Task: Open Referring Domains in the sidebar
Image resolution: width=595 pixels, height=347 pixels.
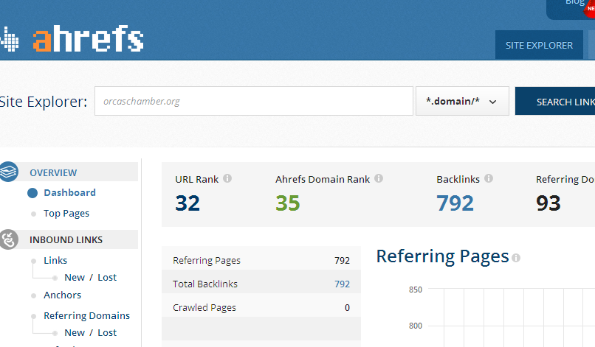Action: tap(86, 316)
